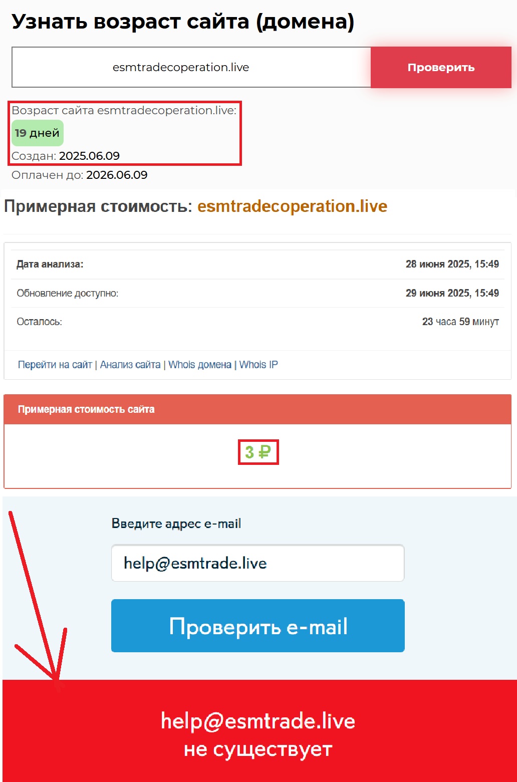This screenshot has width=517, height=782.
Task: Click the Примерная стоимость сайта red header
Action: (257, 409)
